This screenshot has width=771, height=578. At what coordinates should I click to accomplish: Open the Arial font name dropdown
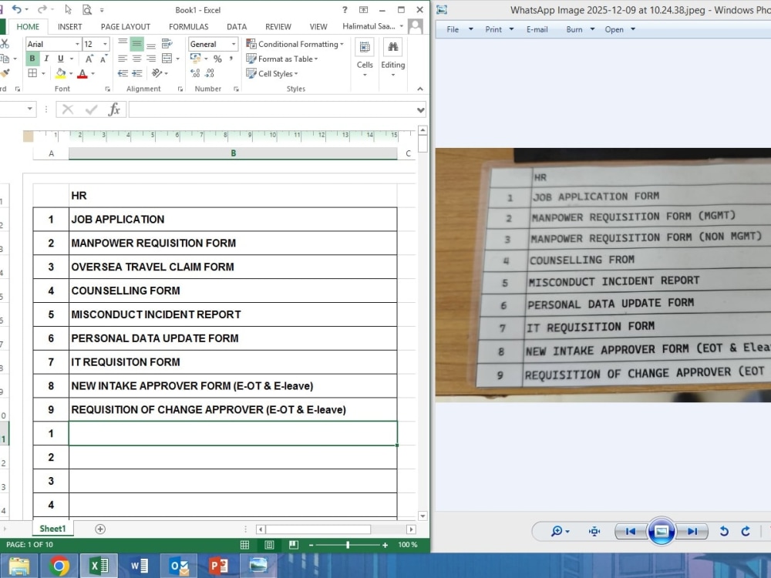tap(77, 44)
